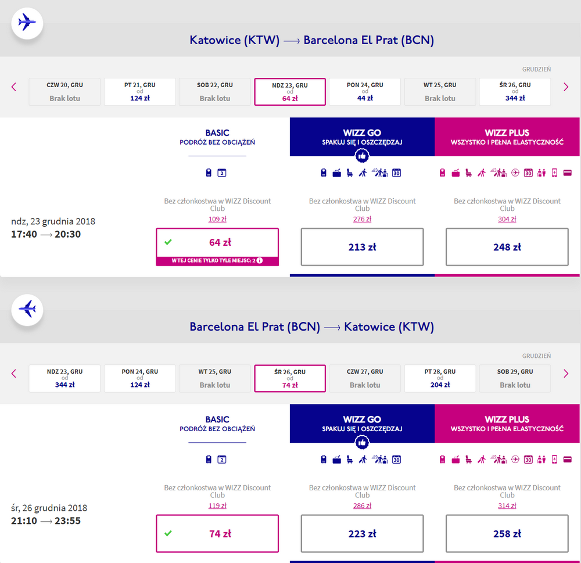Click outbound WIZZ GO 30-day check-in calendar icon

coord(396,173)
